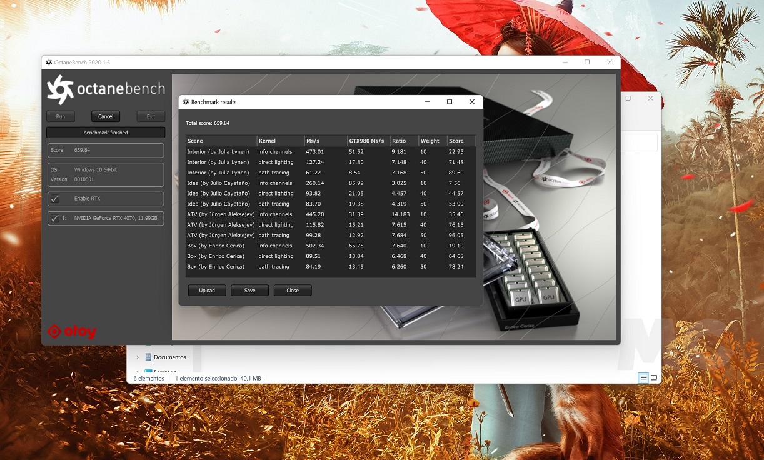Maximize the Benchmark results dialog
764x460 pixels.
click(x=449, y=102)
